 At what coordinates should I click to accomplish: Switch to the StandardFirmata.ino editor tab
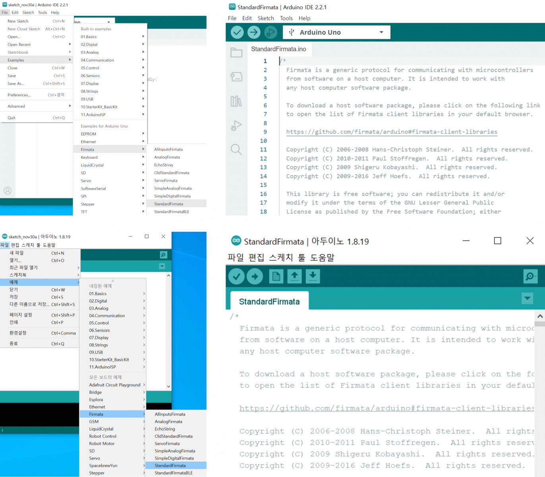click(278, 49)
